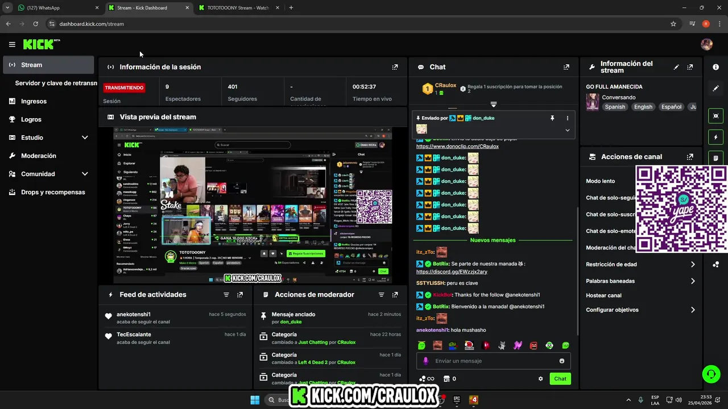Image resolution: width=728 pixels, height=409 pixels.
Task: Open the Restricción de edad submenu
Action: (641, 264)
